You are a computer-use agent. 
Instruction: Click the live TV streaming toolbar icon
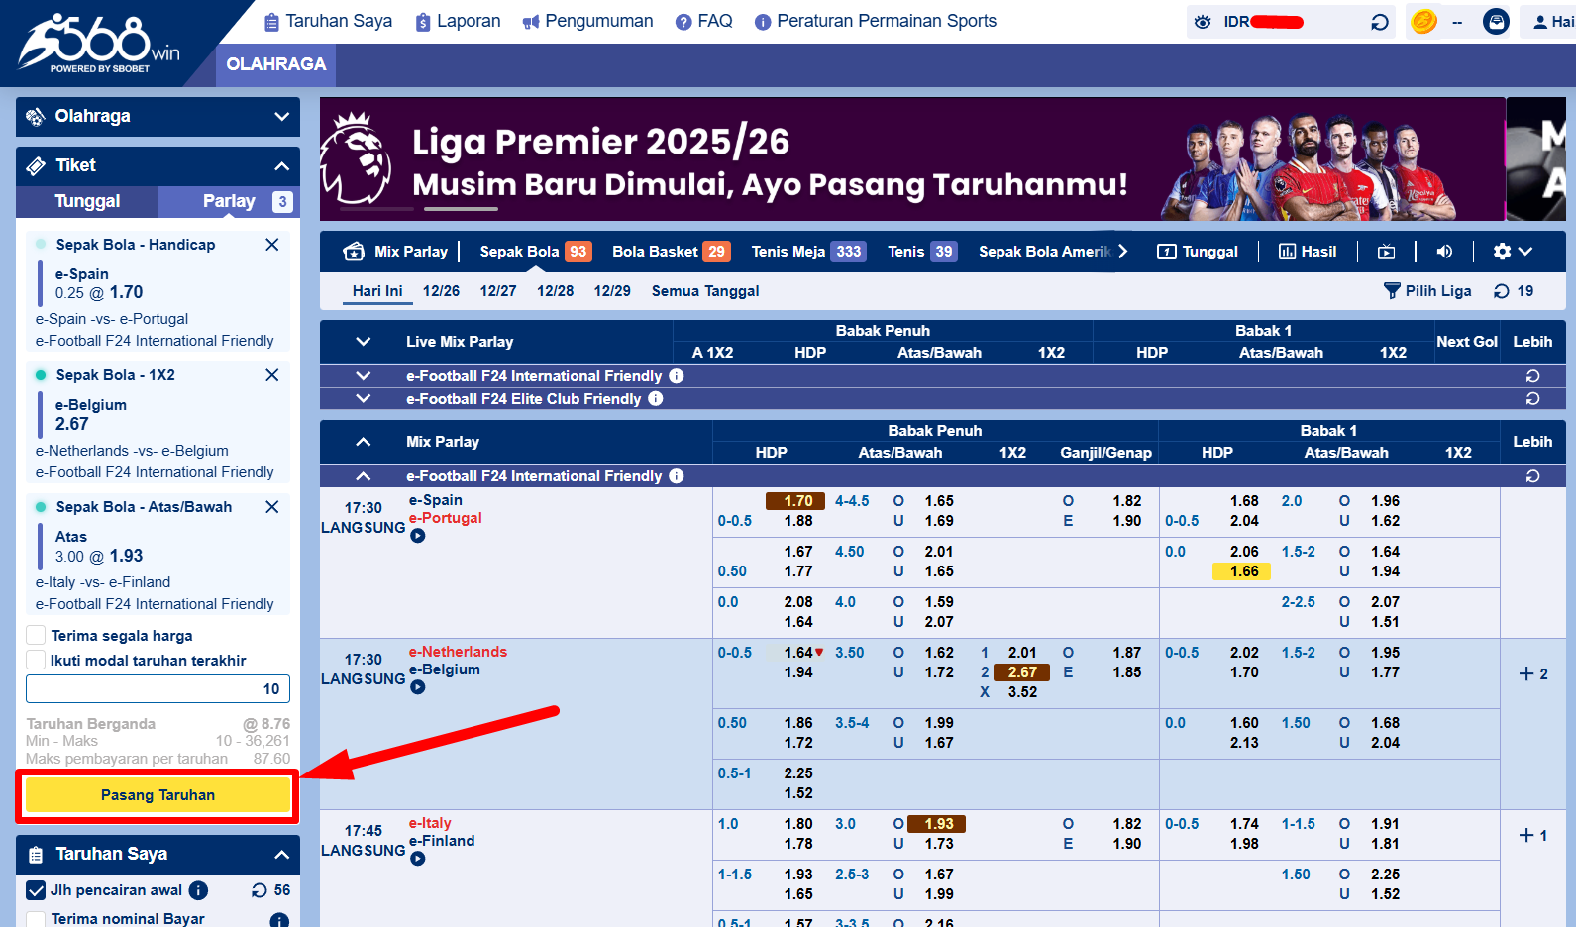[1386, 252]
